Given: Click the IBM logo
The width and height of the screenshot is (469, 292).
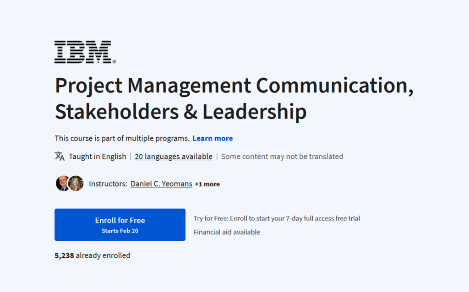Looking at the screenshot, I should [85, 52].
